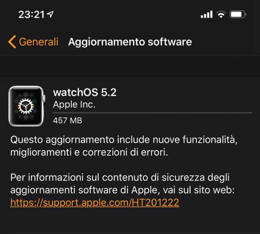Tap the Apple Inc. developer label
This screenshot has height=234, width=260.
pyautogui.click(x=74, y=104)
